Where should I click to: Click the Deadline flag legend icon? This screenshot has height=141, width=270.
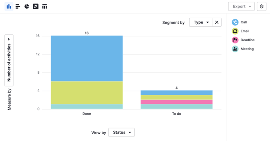[x=235, y=40]
